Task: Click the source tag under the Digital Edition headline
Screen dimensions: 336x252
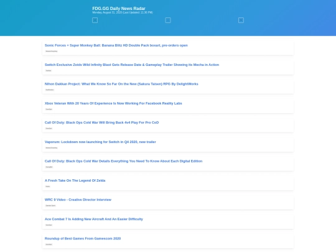Action: click(x=49, y=167)
